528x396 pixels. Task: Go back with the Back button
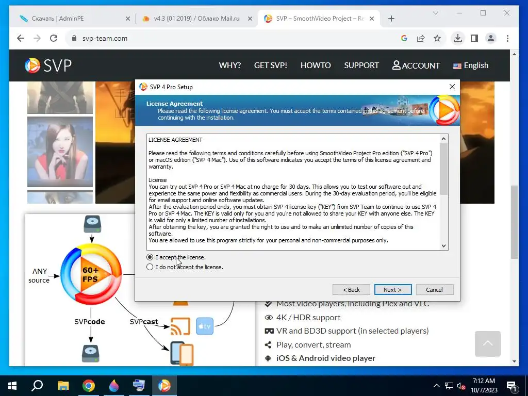pos(351,290)
